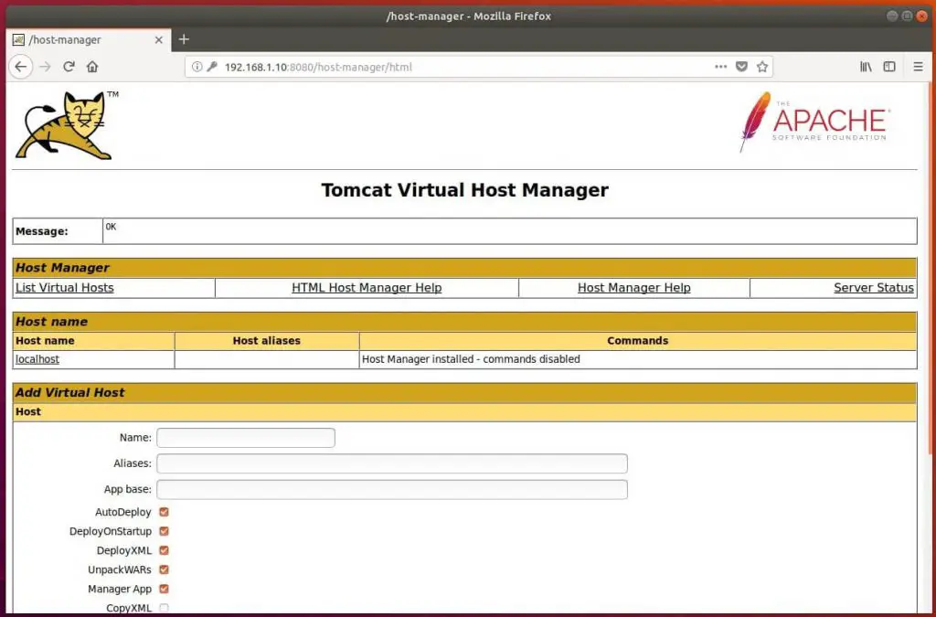Open the Firefox Library icon
936x617 pixels.
(x=866, y=67)
